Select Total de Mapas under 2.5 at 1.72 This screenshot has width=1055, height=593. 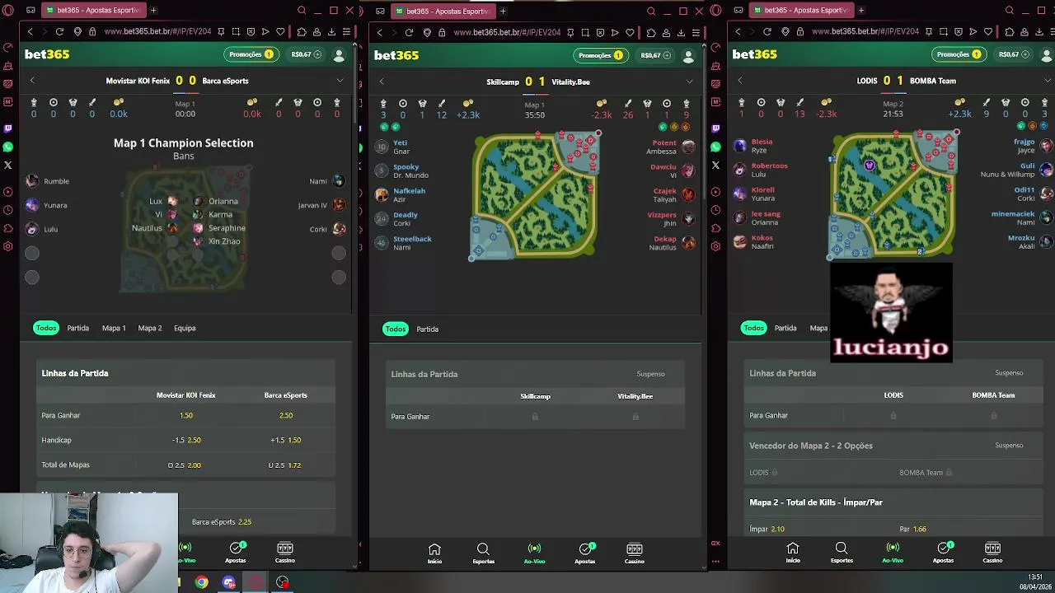click(286, 465)
